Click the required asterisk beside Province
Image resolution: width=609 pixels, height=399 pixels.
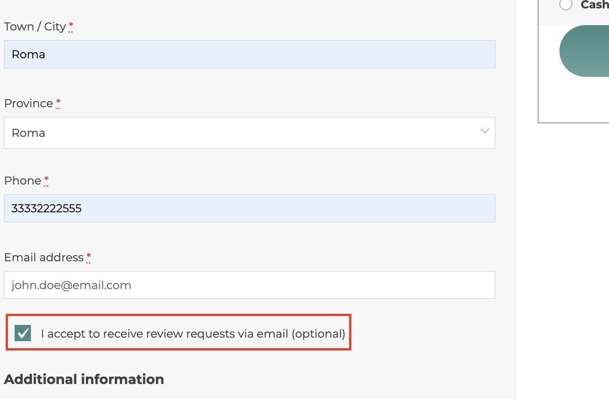point(58,103)
